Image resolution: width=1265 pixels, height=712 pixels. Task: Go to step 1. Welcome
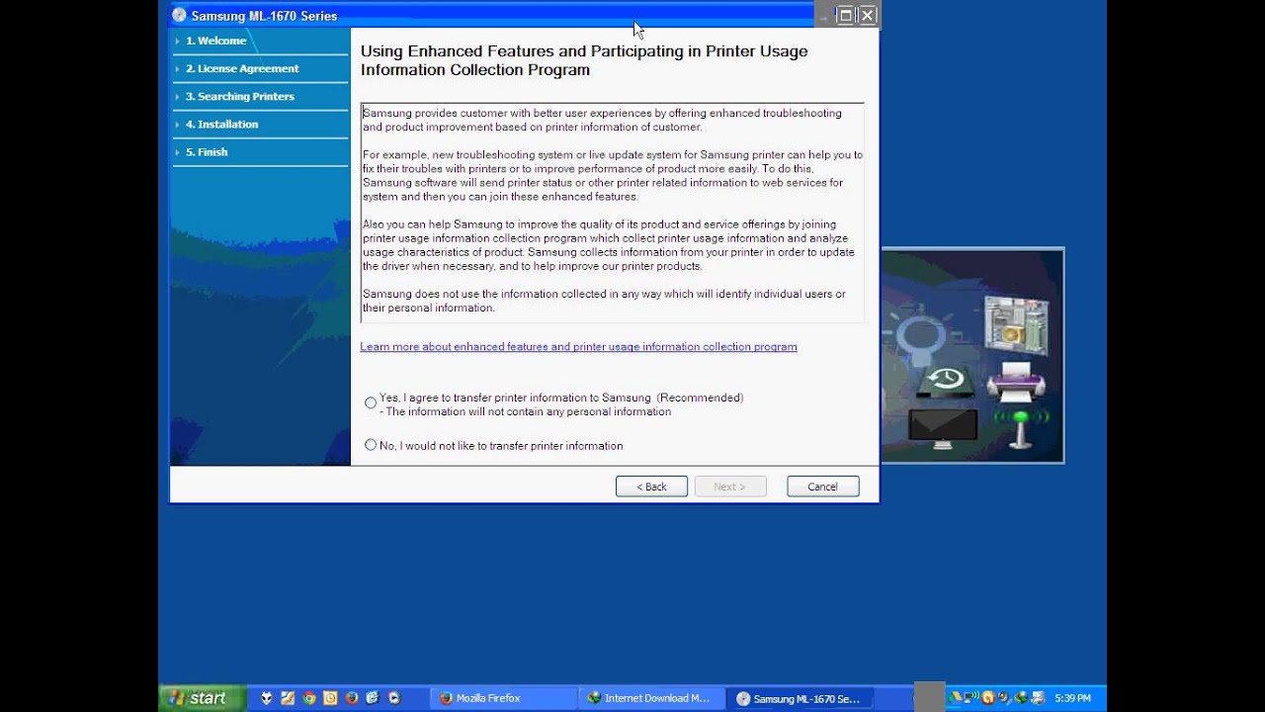(x=215, y=41)
